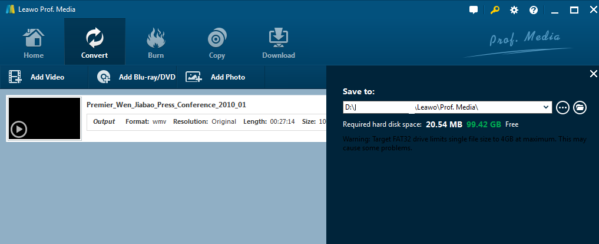This screenshot has width=599, height=244.
Task: Close the Save to side panel
Action: pyautogui.click(x=593, y=74)
